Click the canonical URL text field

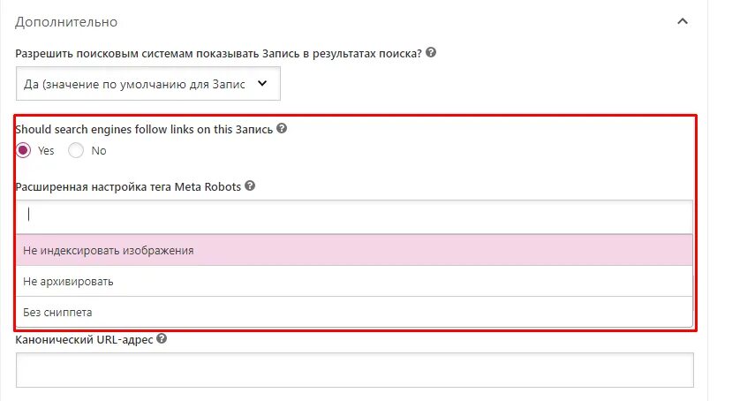coord(353,370)
